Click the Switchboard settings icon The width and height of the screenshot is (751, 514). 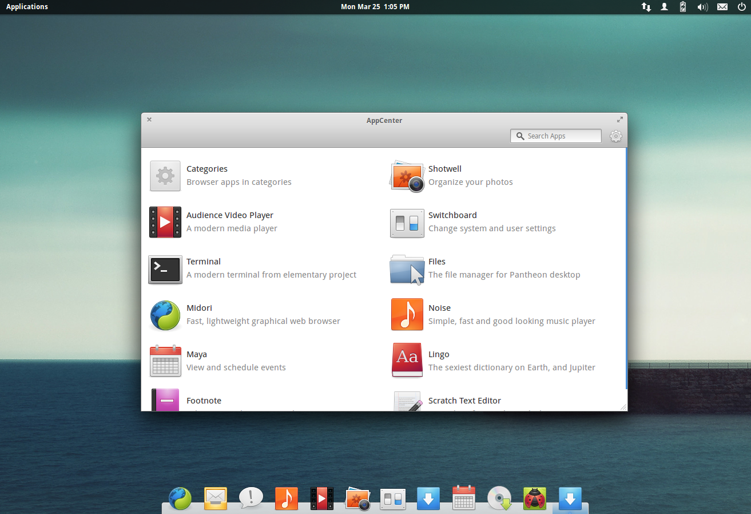tap(407, 223)
